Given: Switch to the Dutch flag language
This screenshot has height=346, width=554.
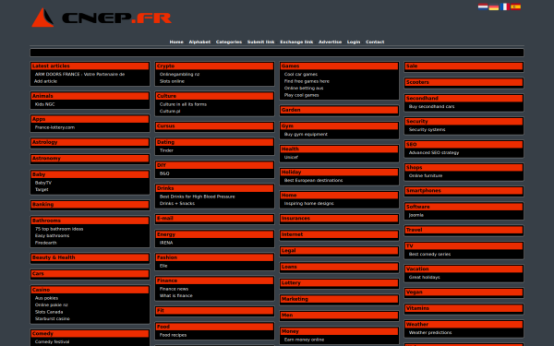Looking at the screenshot, I should point(483,6).
